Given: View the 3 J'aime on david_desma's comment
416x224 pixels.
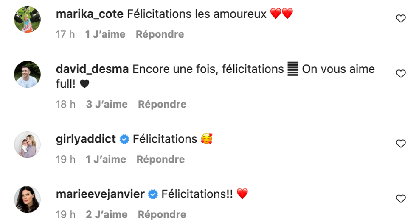Looking at the screenshot, I should click(107, 104).
